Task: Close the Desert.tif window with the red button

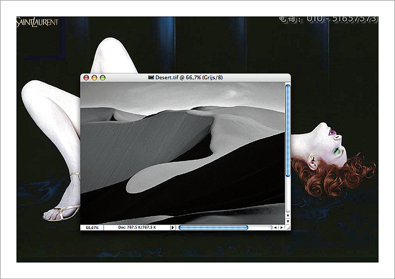Action: coord(86,78)
